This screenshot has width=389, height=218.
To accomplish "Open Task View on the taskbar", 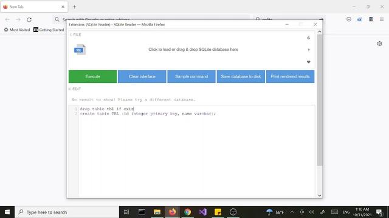I will (126, 212).
